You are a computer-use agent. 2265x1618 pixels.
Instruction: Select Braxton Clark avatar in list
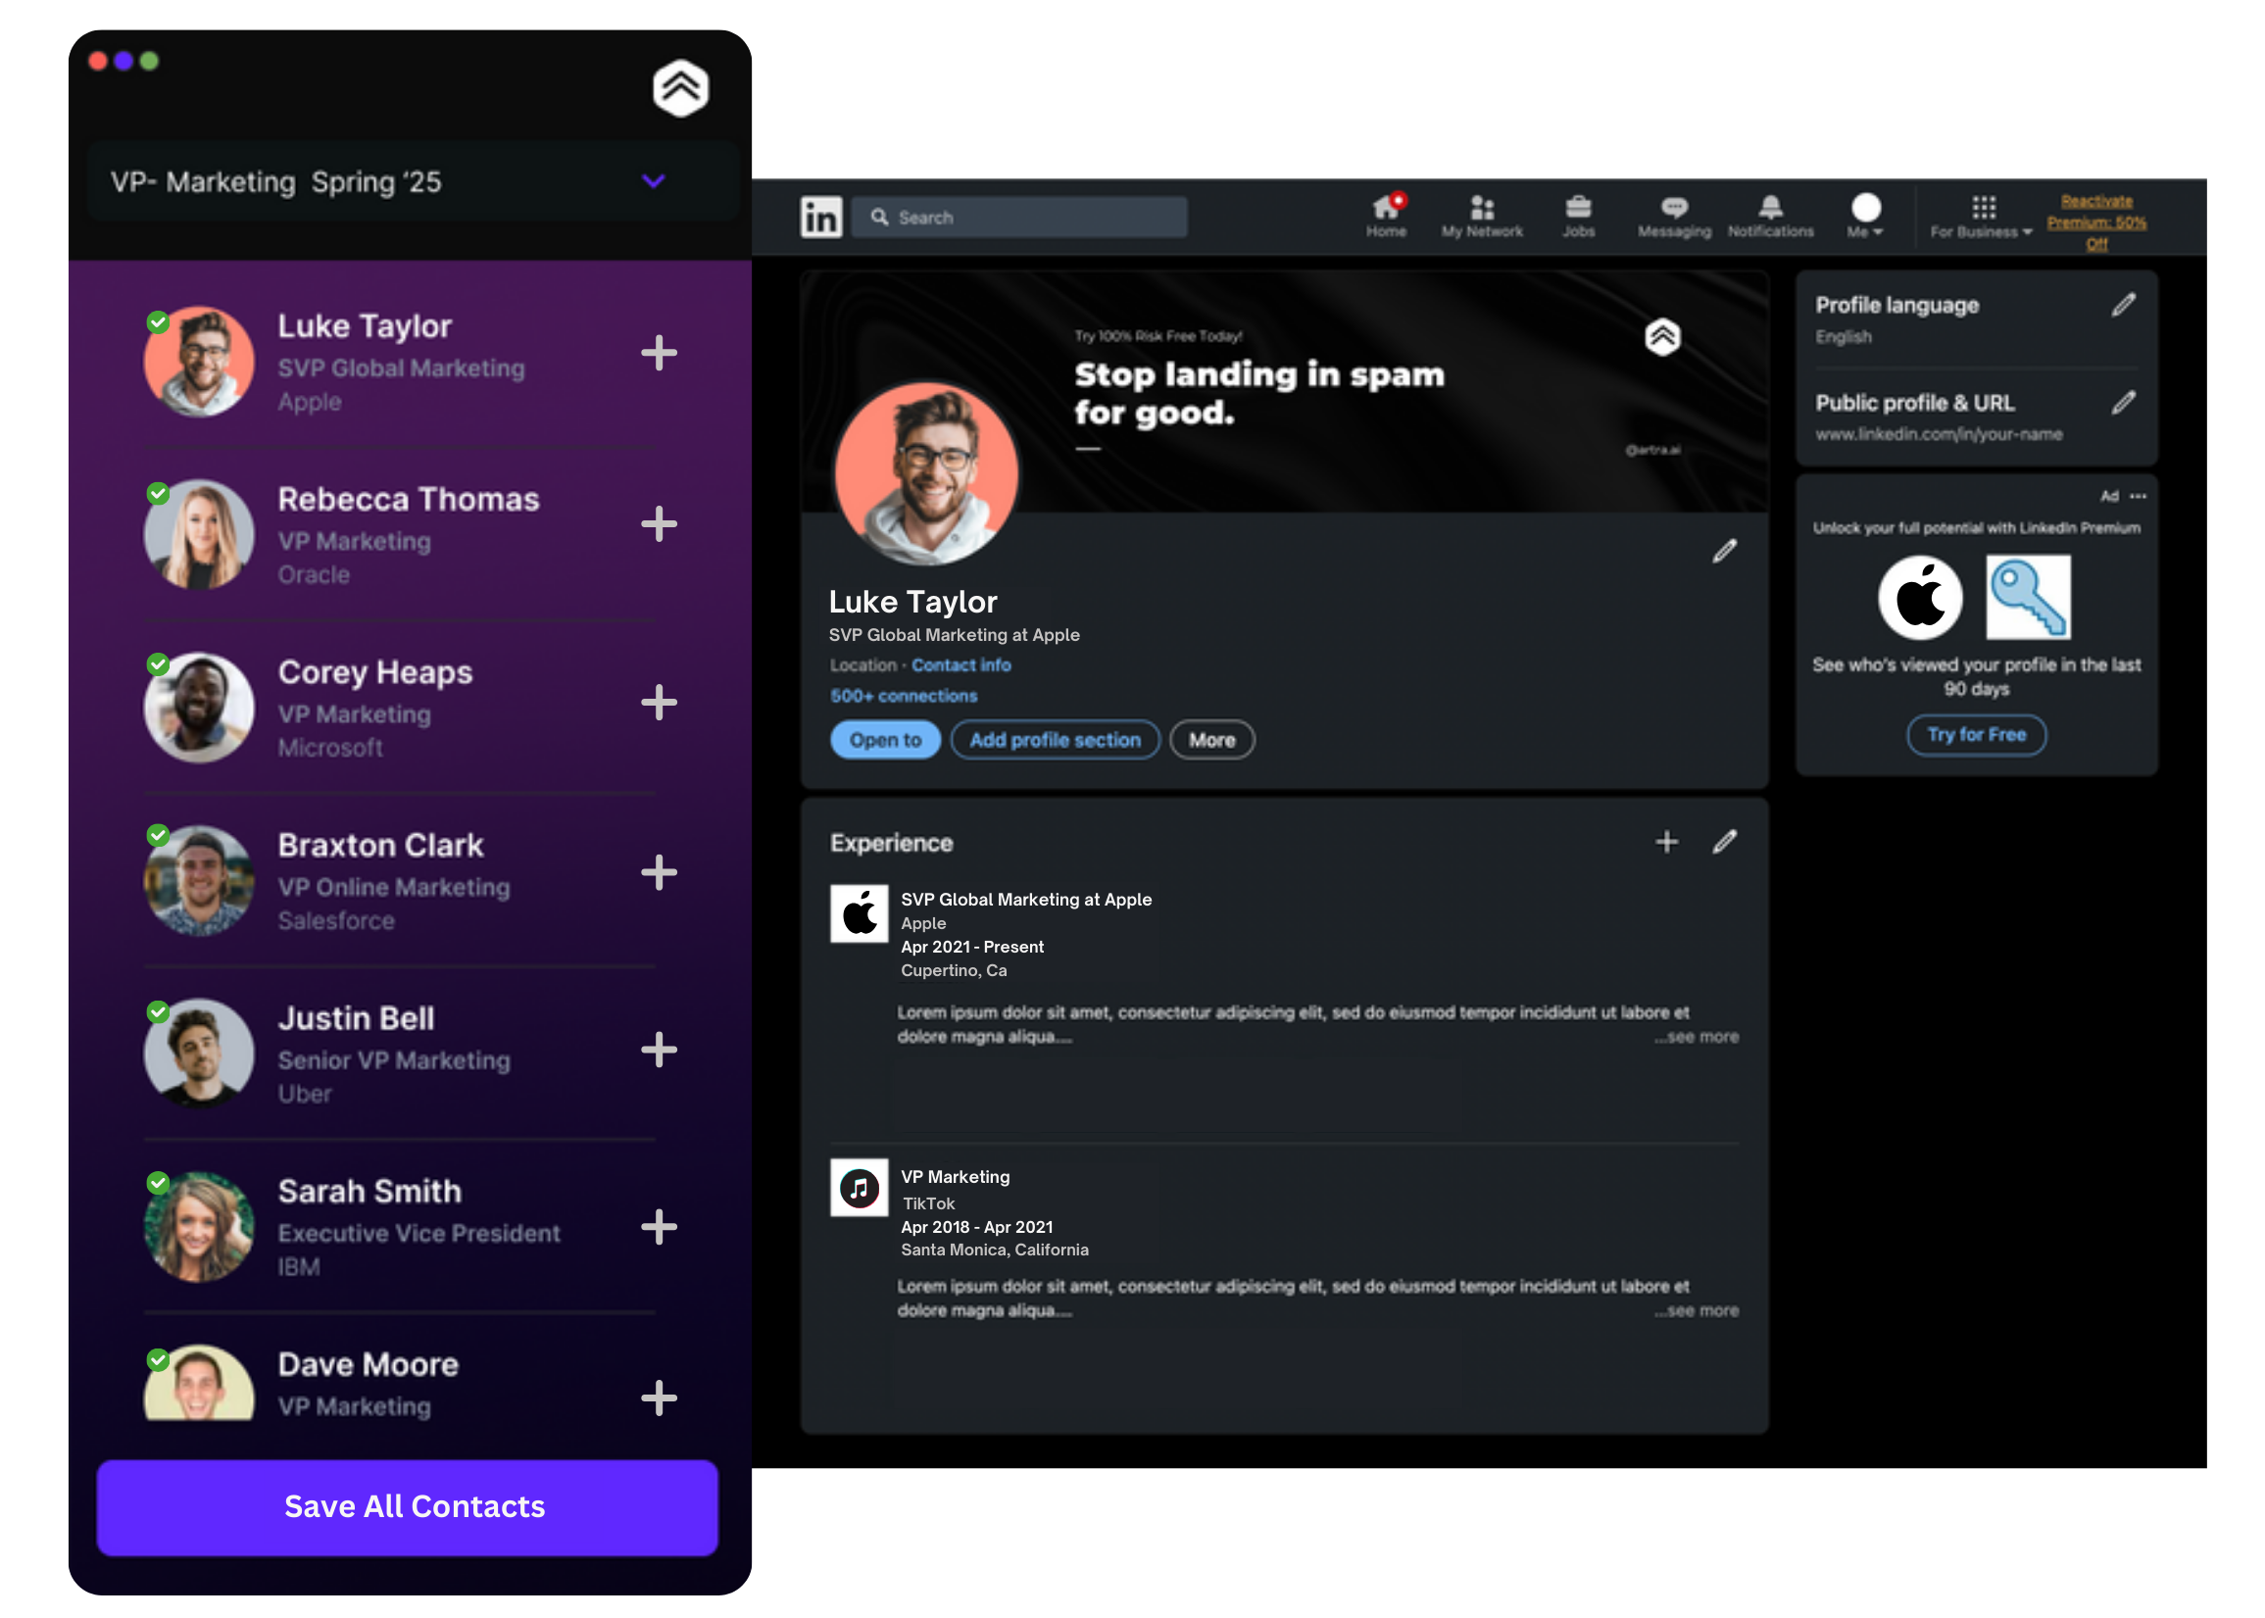pos(198,881)
